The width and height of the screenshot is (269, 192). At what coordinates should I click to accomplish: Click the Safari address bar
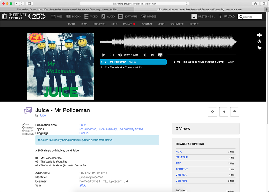(x=134, y=4)
